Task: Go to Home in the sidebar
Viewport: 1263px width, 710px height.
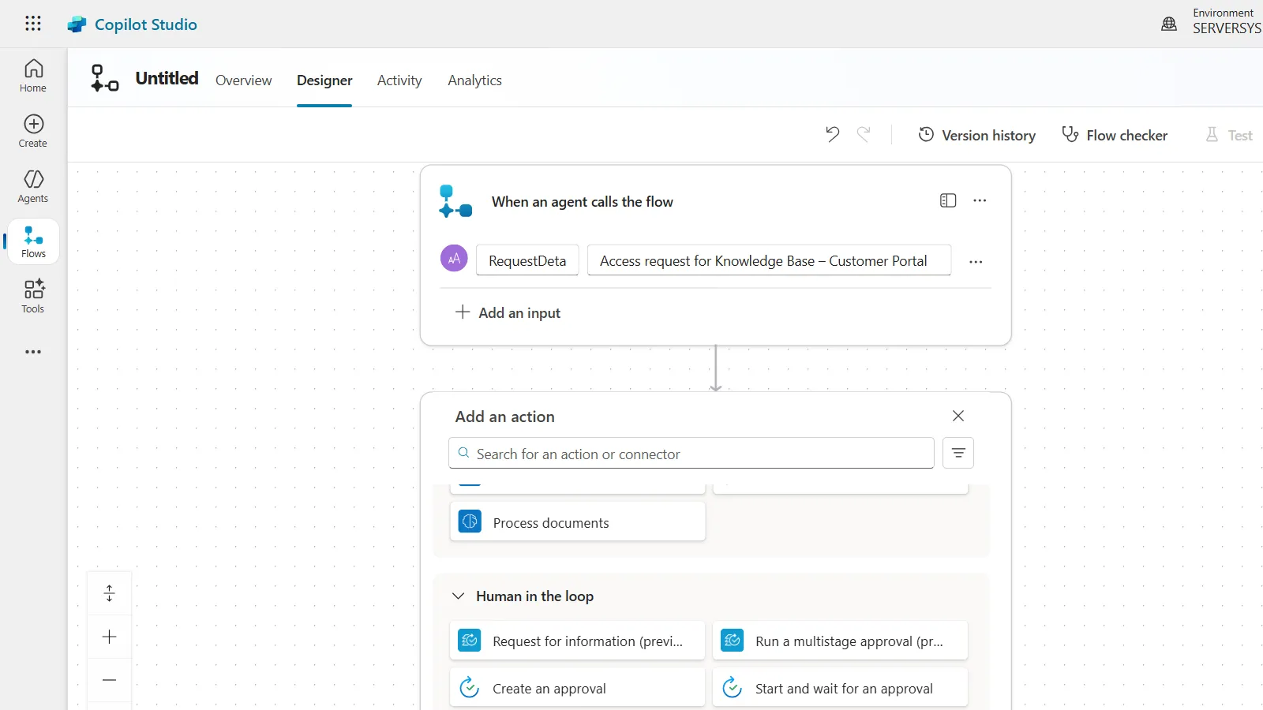Action: (33, 76)
